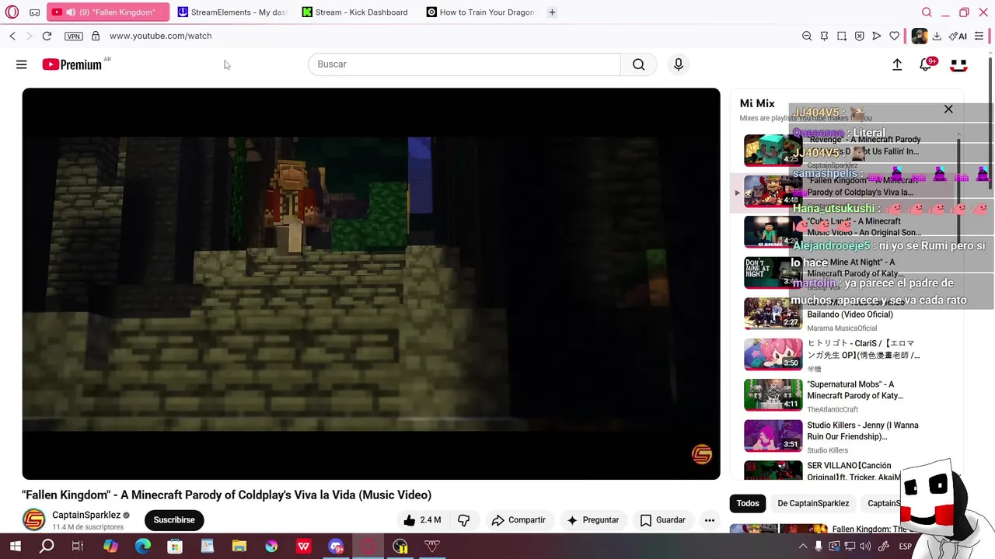Select the De CaptainSparklez filter chip
Screen dimensions: 995x559
click(x=813, y=503)
